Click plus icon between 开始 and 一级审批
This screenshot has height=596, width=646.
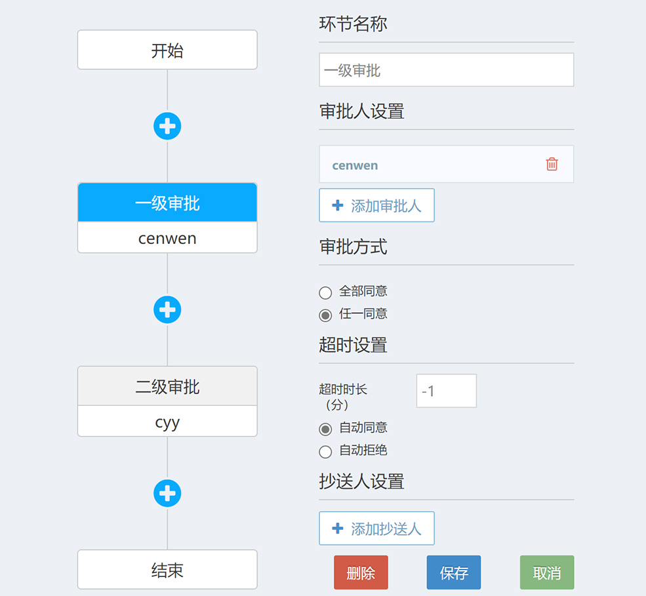(167, 126)
